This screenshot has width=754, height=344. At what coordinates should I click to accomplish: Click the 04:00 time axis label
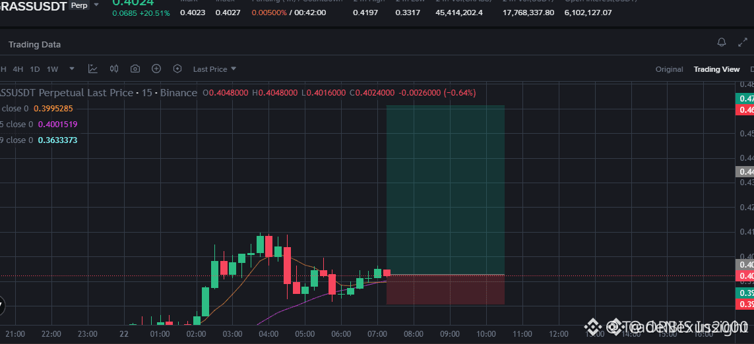[x=268, y=334]
